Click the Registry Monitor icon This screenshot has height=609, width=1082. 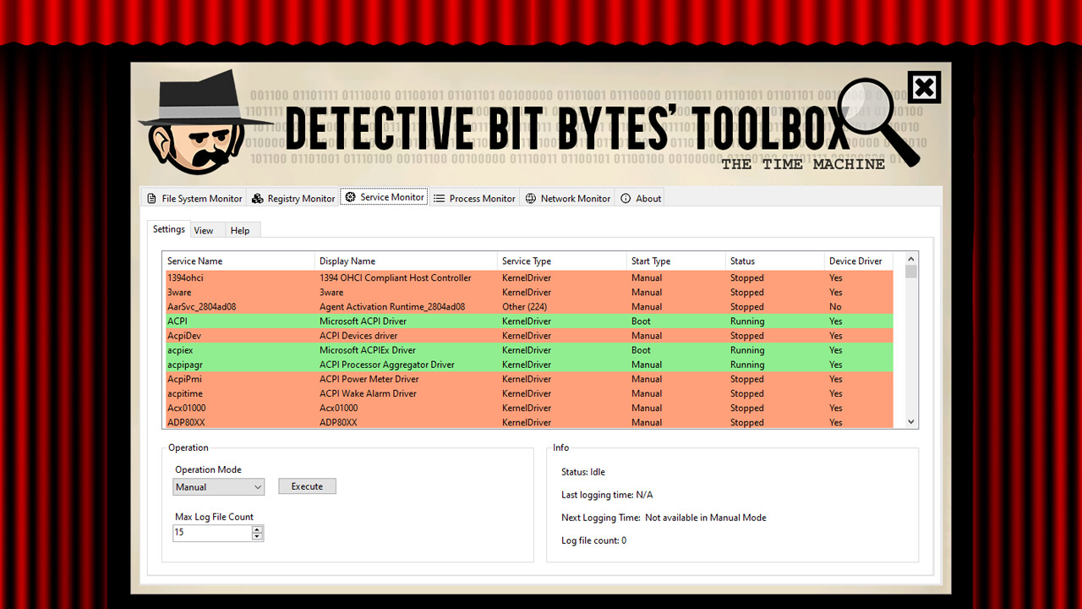(256, 198)
